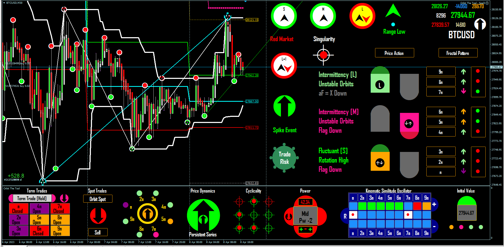Select the 4n tab in Kinematic oscillator top row

coord(380,198)
